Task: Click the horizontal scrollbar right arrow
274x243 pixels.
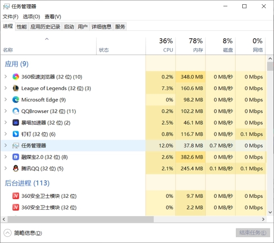Action: (263, 219)
